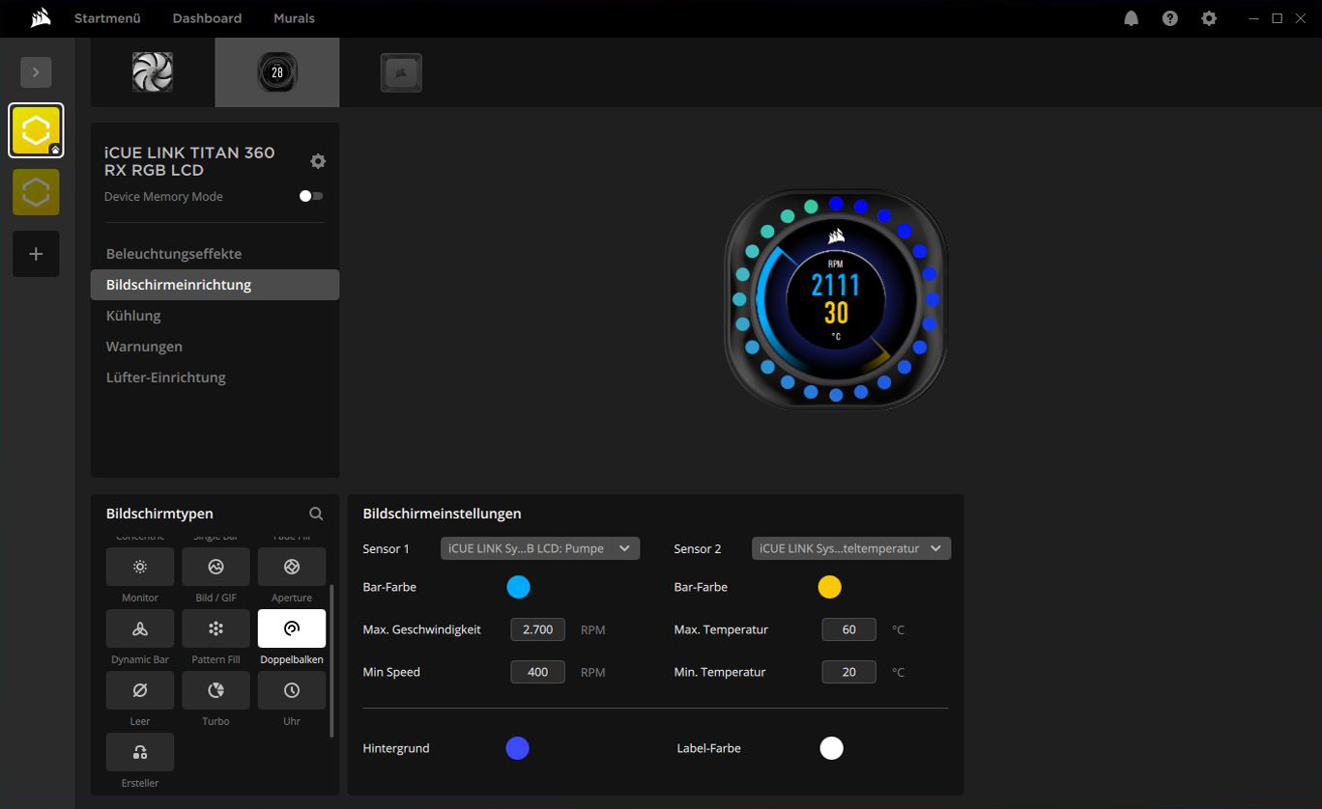The image size is (1322, 809).
Task: Open device settings gear next to TITAN 360
Action: click(x=318, y=161)
